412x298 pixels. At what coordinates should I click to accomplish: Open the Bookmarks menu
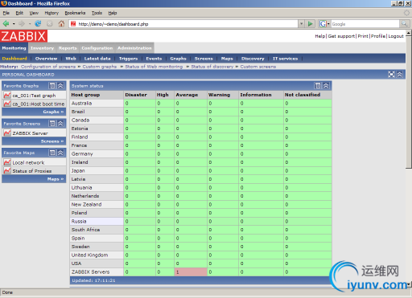pyautogui.click(x=75, y=13)
